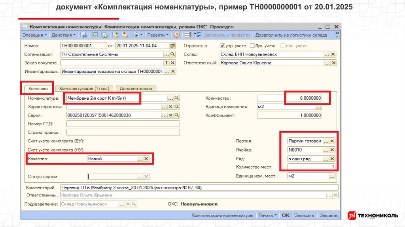This screenshot has width=405, height=227.
Task: Clear the Серия field value
Action: 170,115
